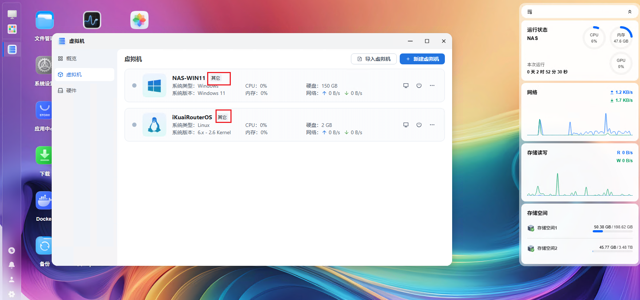Image resolution: width=640 pixels, height=300 pixels.
Task: Click the 运行状态 widget heading
Action: pyautogui.click(x=537, y=30)
